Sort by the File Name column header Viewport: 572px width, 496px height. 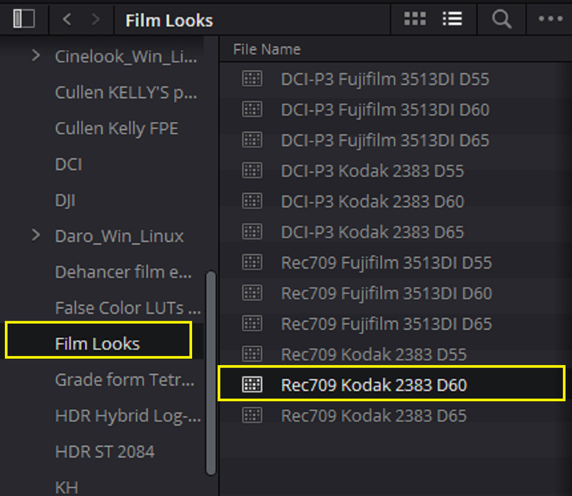(267, 49)
